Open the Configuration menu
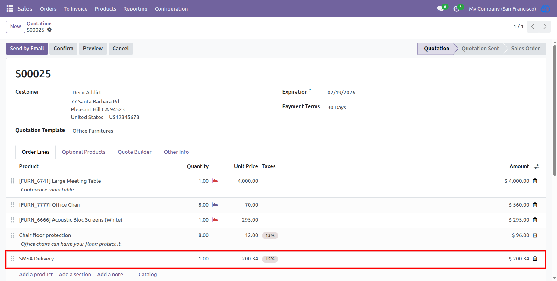 171,9
